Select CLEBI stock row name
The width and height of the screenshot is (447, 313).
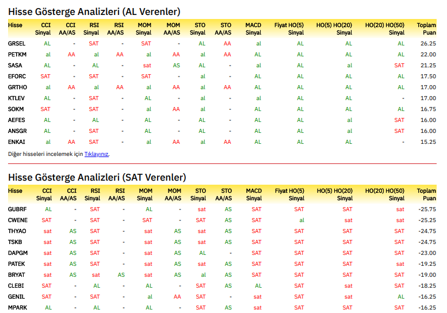16,286
